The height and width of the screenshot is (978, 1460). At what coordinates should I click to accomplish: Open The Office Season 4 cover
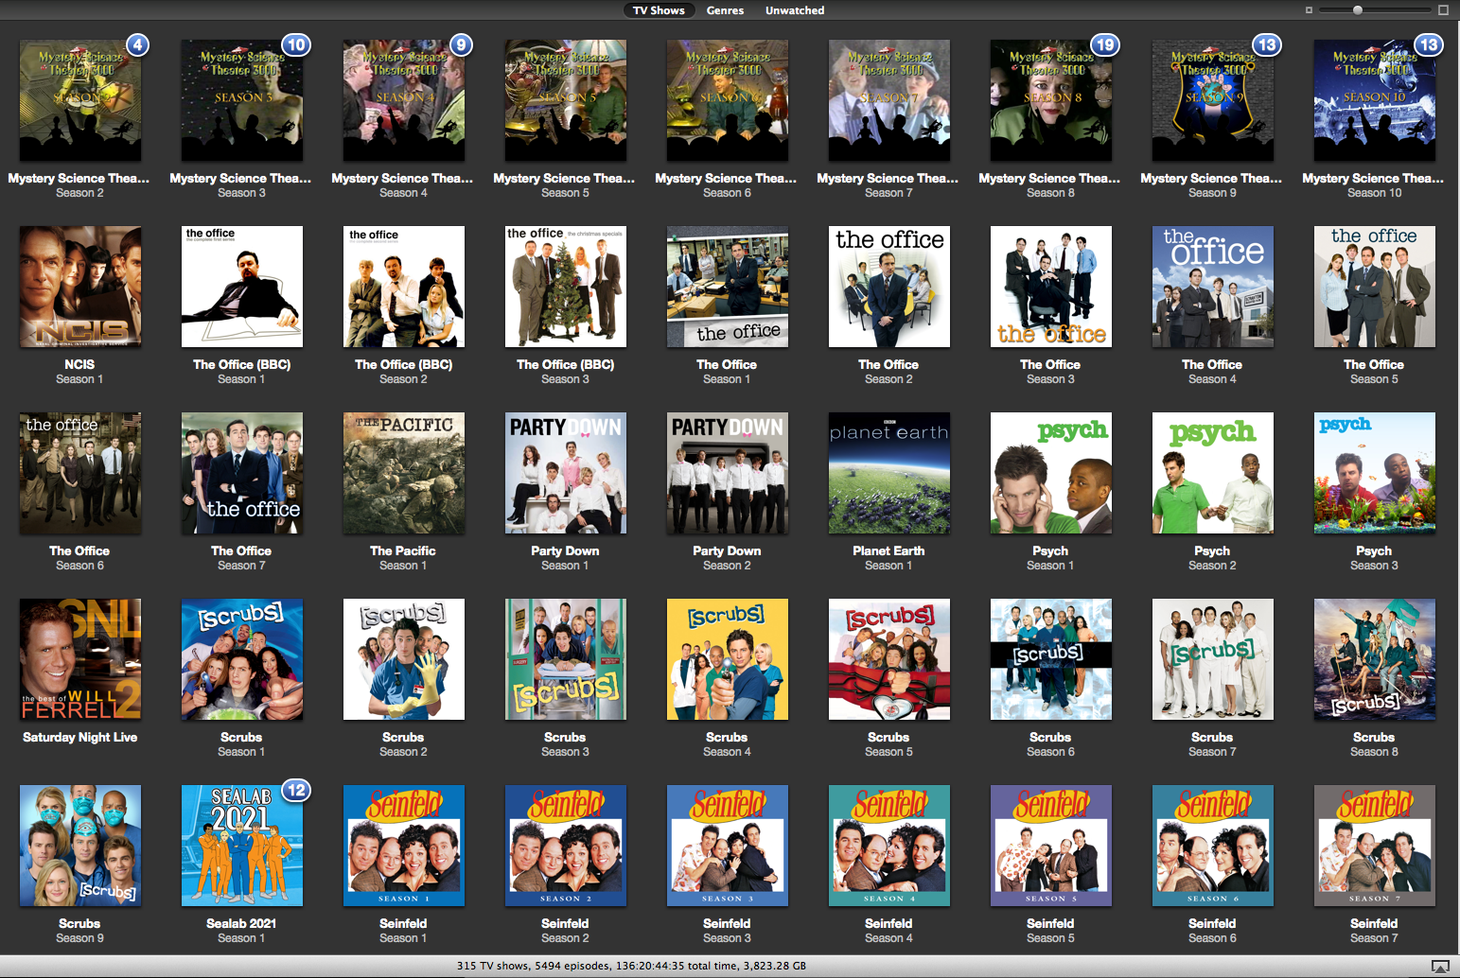coord(1213,287)
